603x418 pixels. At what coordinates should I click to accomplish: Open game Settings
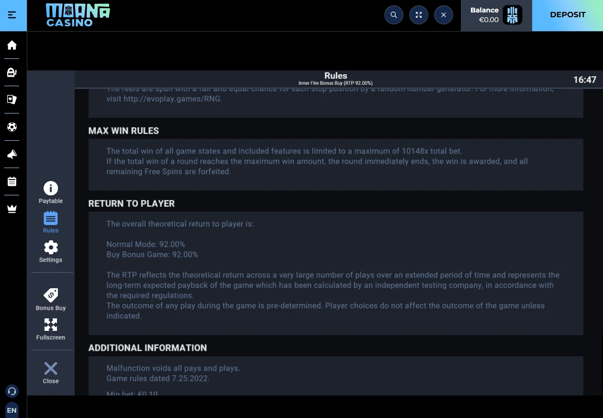pos(51,252)
